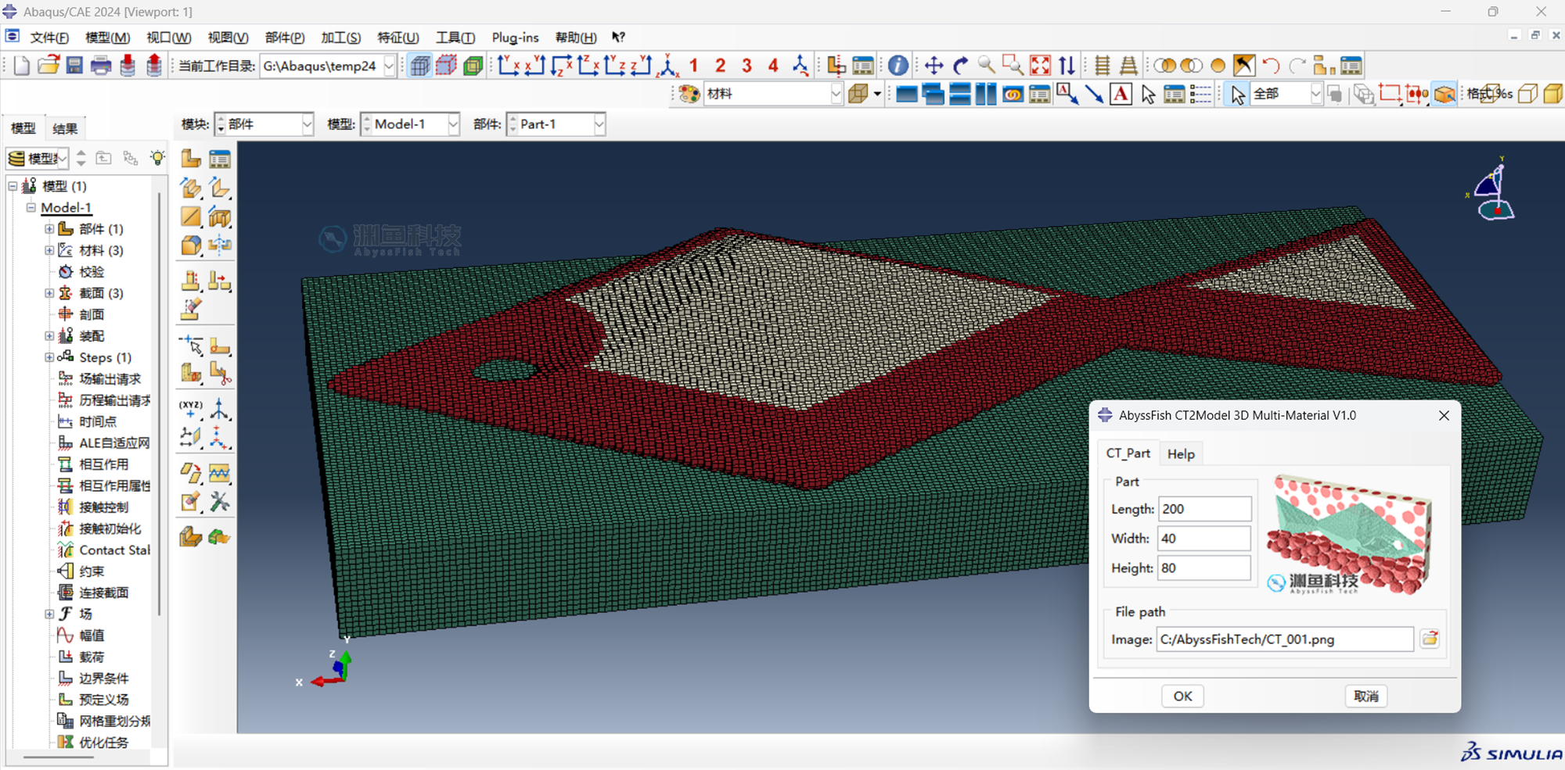Select 边界条件 in the model tree
This screenshot has height=770, width=1565.
click(x=104, y=679)
